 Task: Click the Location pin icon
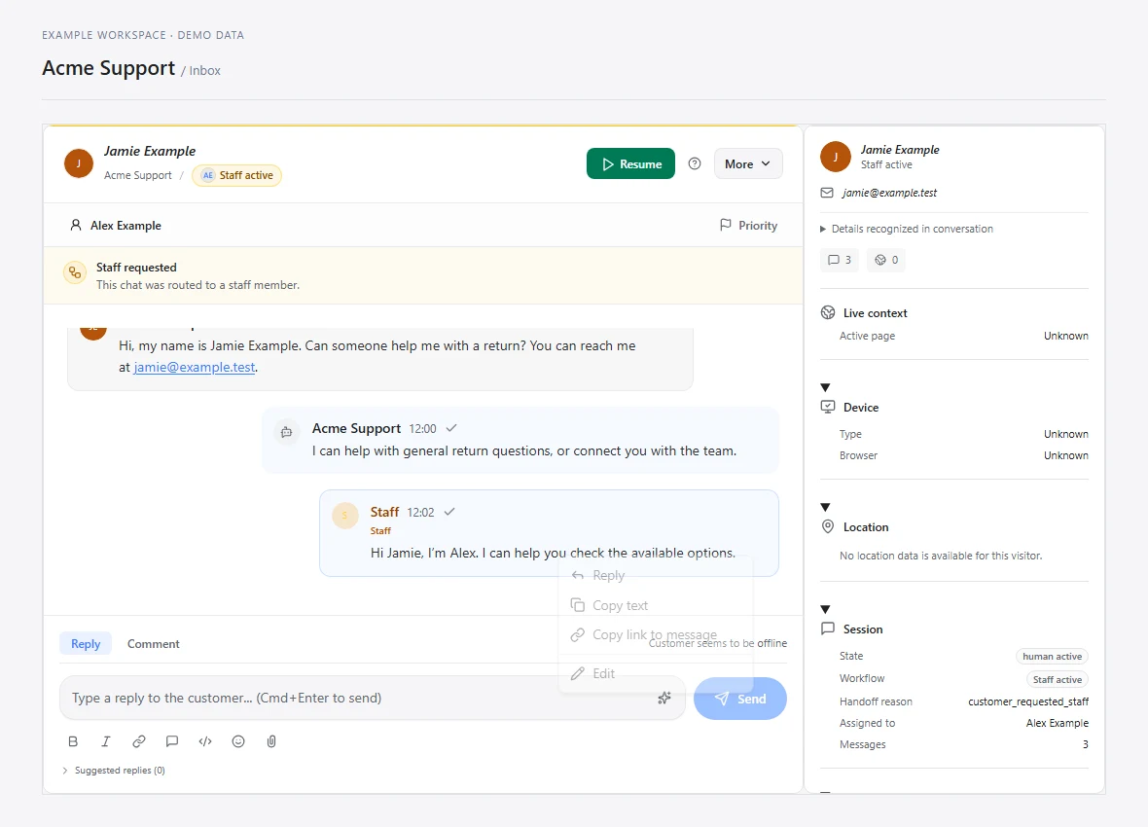tap(828, 526)
